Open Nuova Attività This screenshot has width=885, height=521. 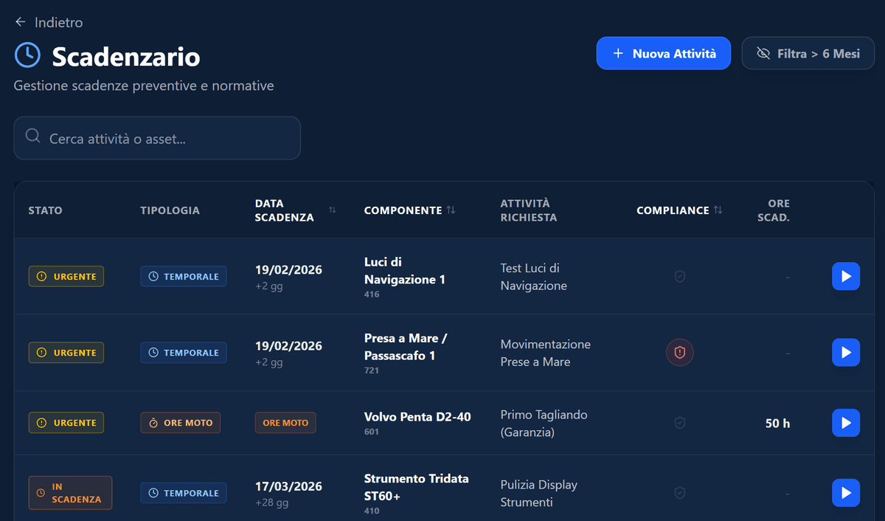point(663,52)
